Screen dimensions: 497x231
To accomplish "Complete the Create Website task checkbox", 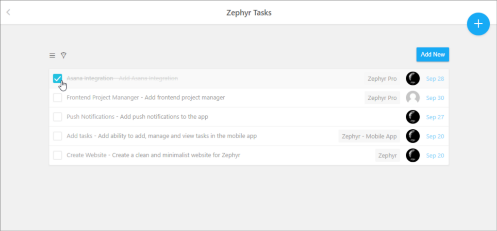I will tap(57, 155).
